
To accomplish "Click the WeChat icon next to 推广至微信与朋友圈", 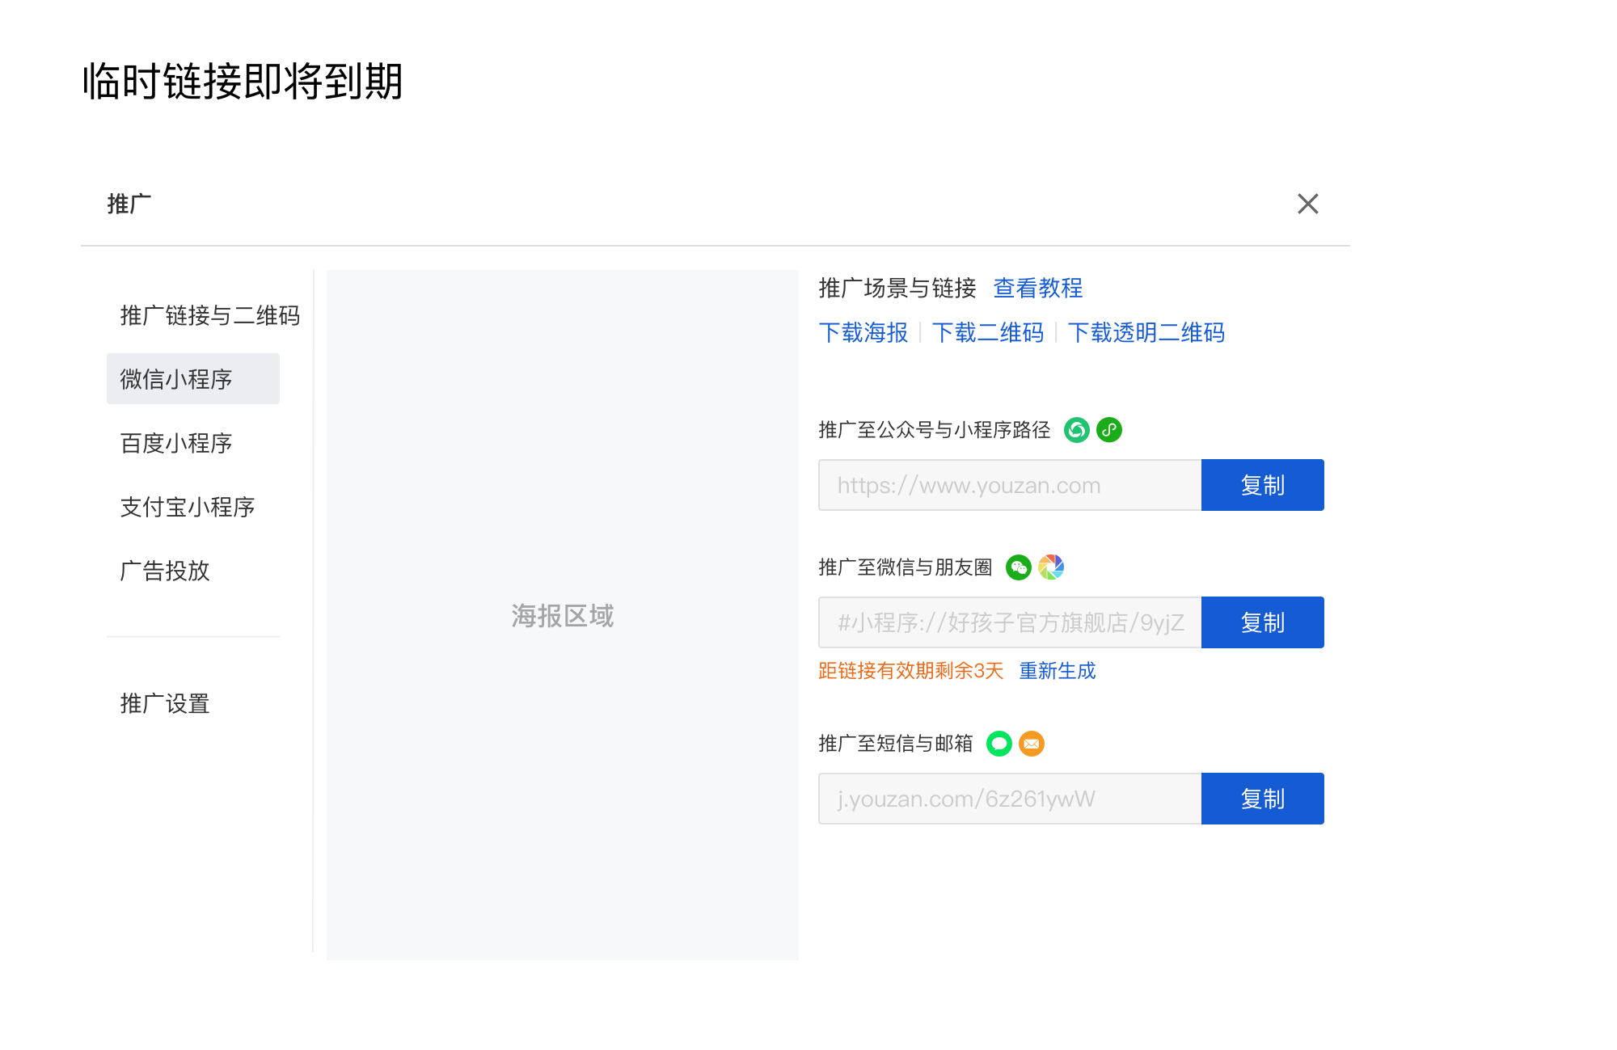I will pyautogui.click(x=1019, y=567).
